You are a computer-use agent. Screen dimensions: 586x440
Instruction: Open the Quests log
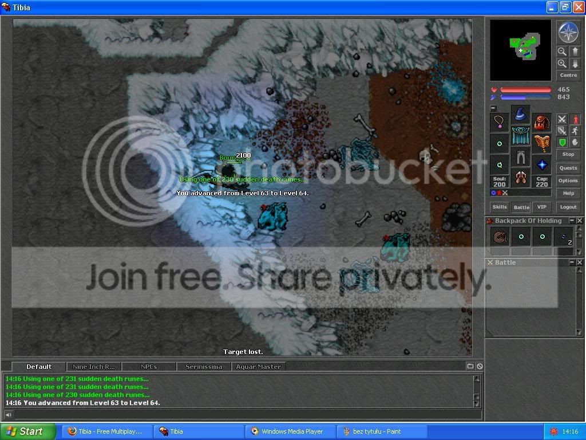568,168
